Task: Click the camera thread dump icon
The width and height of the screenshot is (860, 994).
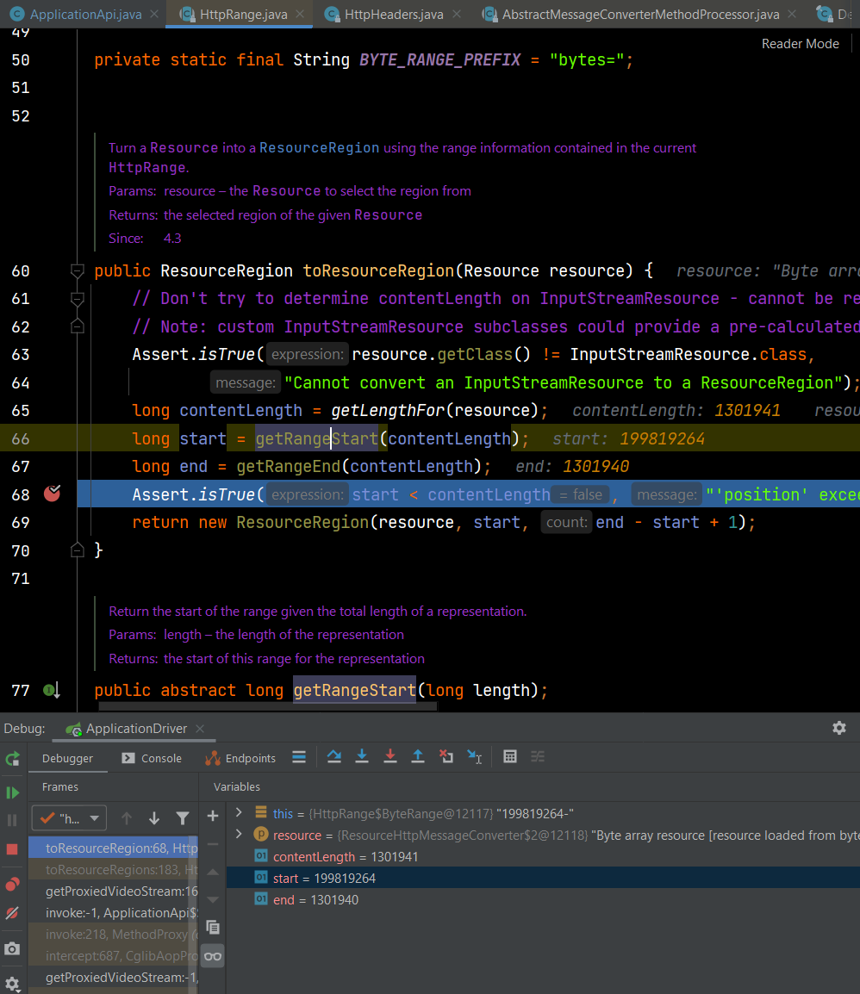Action: (13, 949)
